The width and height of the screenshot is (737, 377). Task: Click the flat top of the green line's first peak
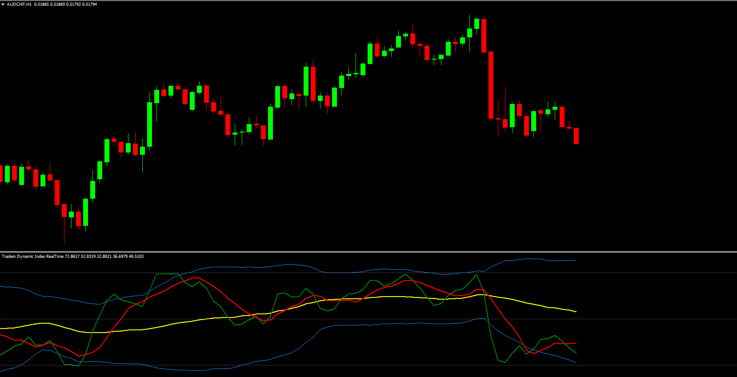[x=167, y=274]
